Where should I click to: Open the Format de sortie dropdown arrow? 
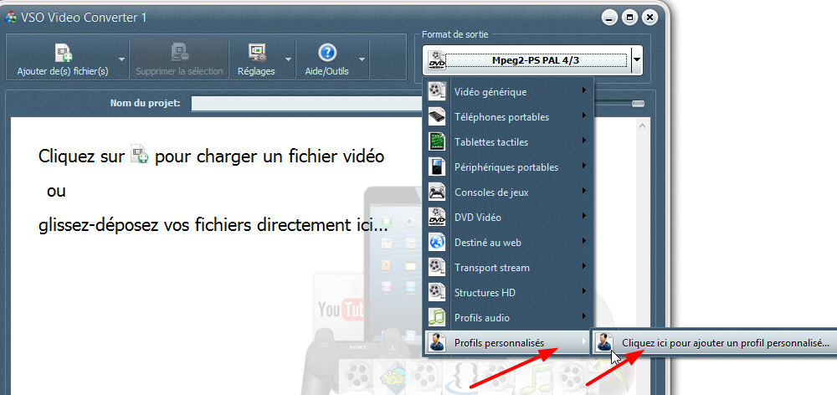(x=636, y=60)
